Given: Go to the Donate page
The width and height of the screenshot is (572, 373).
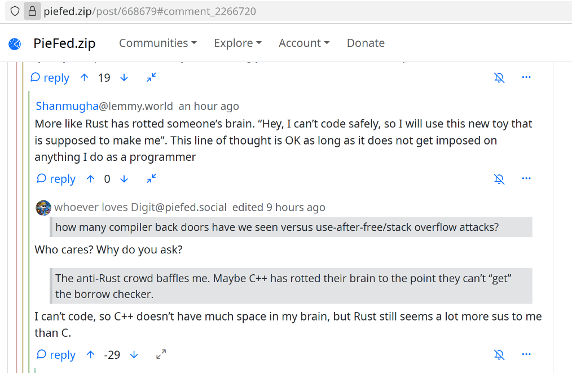Looking at the screenshot, I should pyautogui.click(x=366, y=43).
